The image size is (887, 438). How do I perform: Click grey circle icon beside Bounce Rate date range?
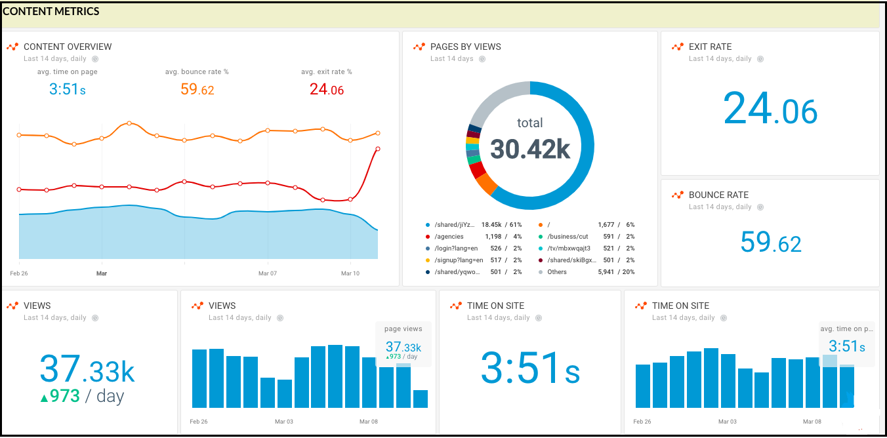click(x=760, y=207)
